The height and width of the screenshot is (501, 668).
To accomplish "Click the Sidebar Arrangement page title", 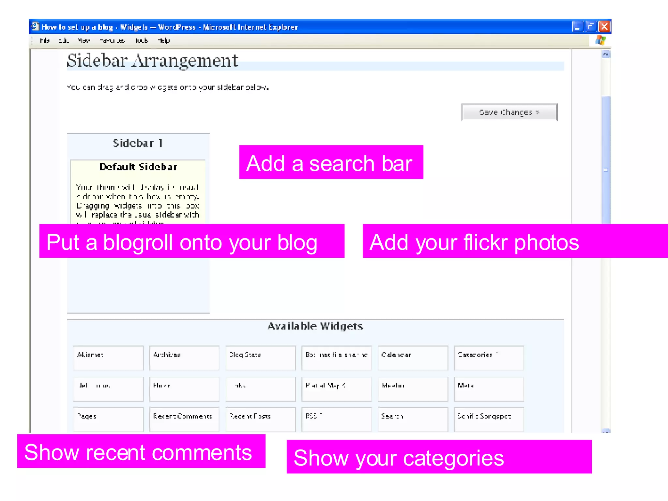I will tap(153, 61).
